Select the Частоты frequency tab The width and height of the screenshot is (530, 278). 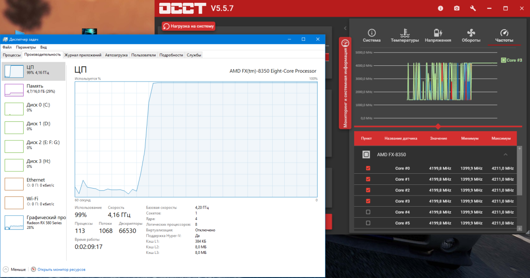[504, 36]
